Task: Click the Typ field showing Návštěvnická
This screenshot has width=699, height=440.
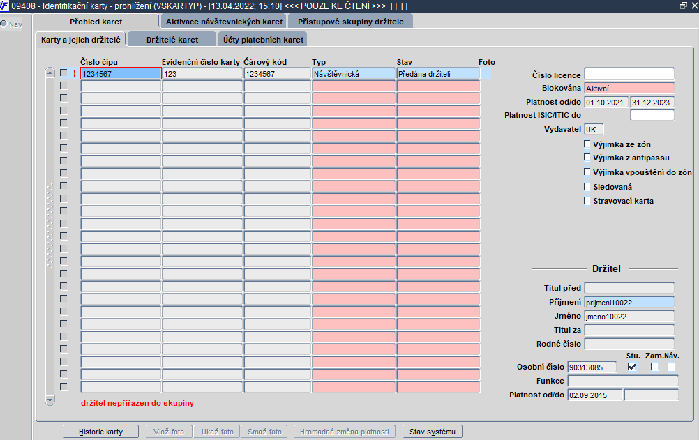Action: point(354,73)
